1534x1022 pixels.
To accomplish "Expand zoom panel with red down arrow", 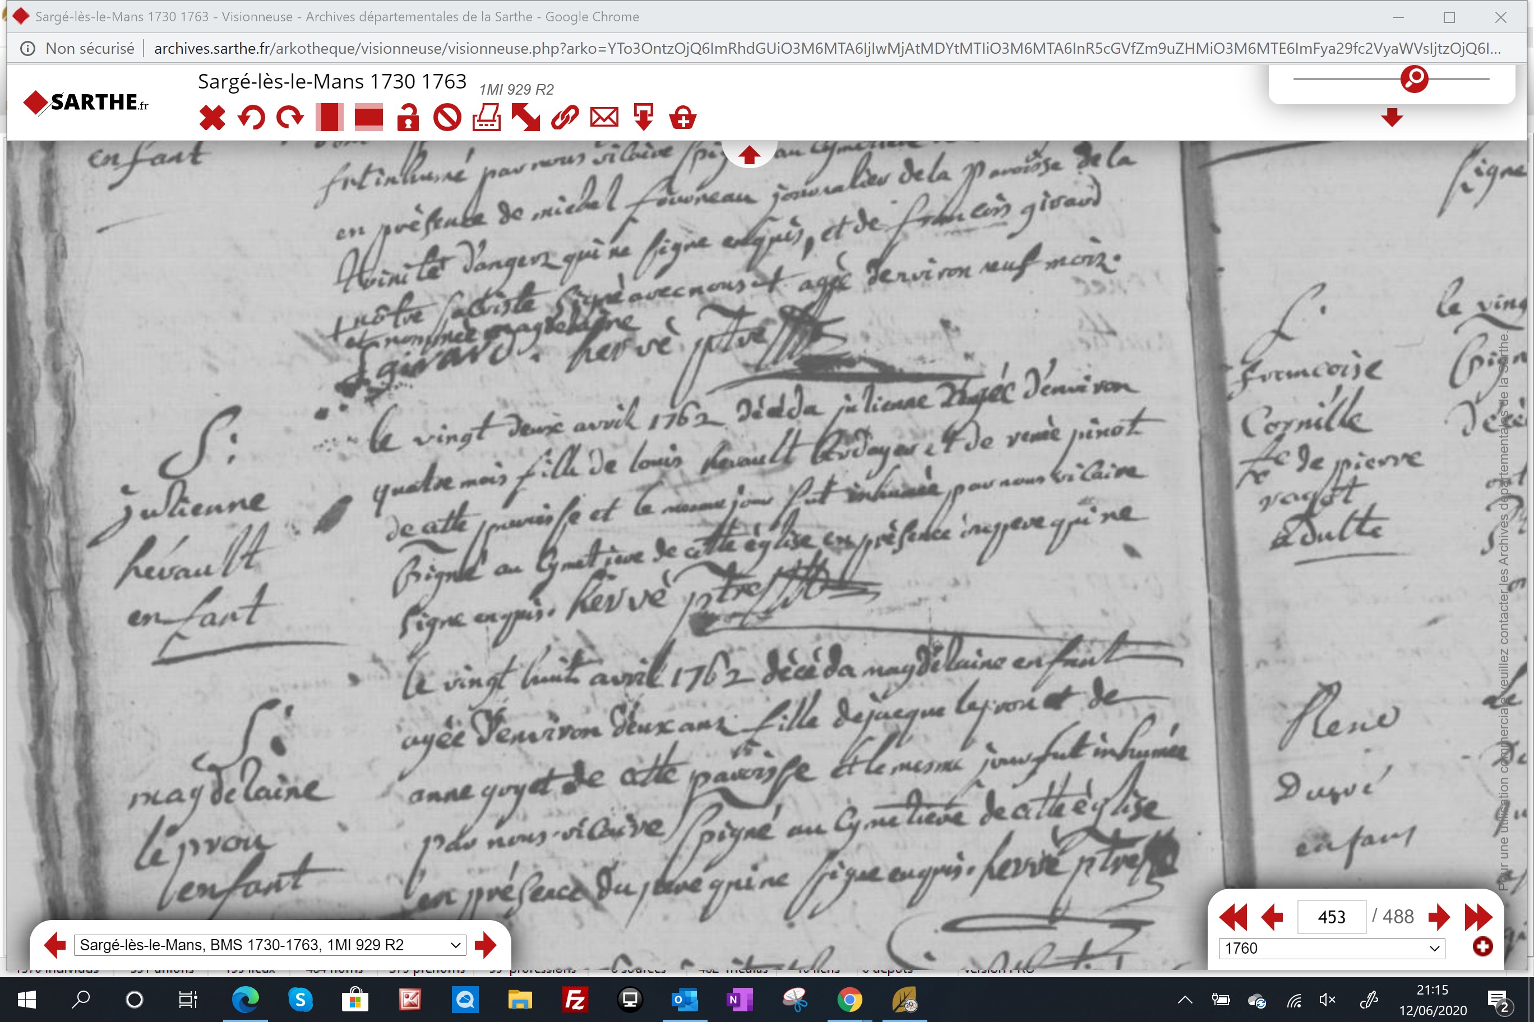I will [1392, 117].
